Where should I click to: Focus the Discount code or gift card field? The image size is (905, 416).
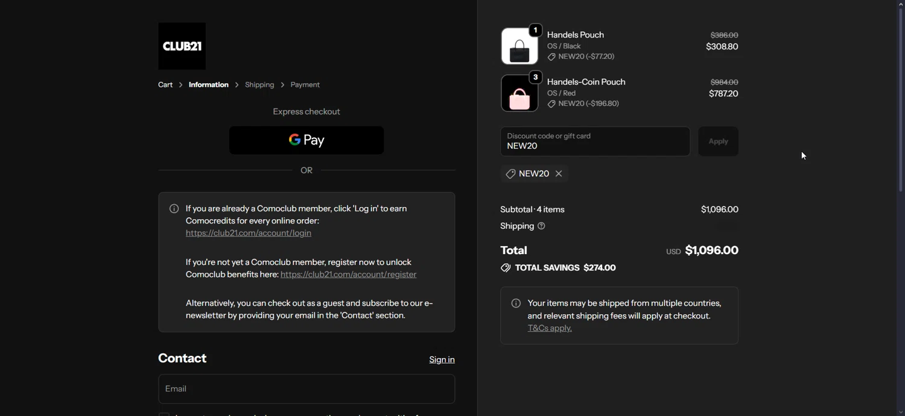tap(595, 141)
